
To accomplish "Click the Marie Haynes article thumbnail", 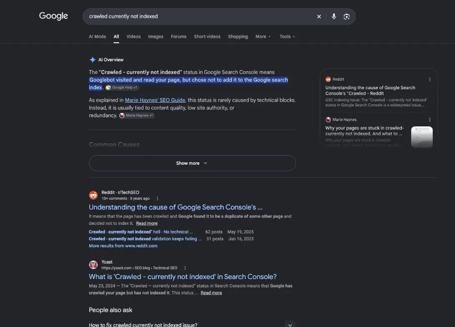I will coord(422,137).
